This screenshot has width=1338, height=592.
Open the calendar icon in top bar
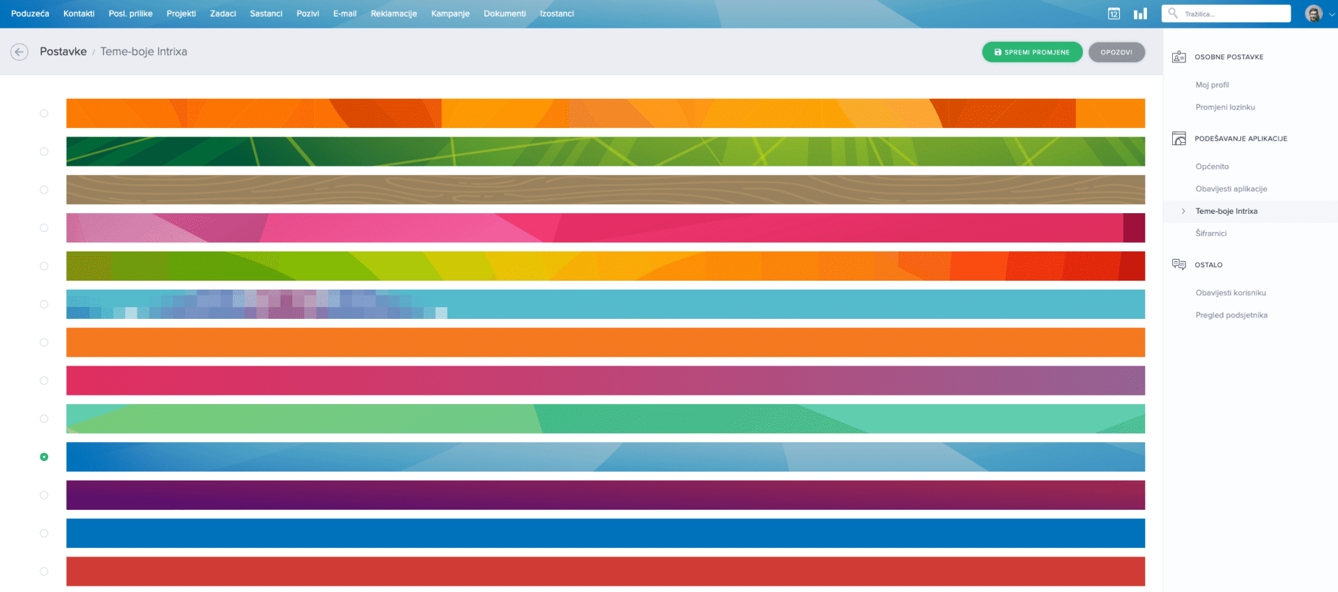click(x=1114, y=14)
